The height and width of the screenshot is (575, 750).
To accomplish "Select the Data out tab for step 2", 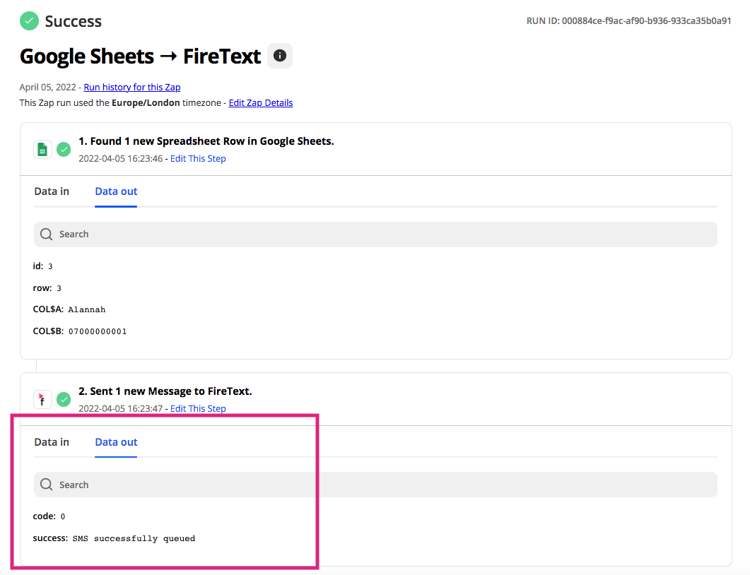I will 115,441.
